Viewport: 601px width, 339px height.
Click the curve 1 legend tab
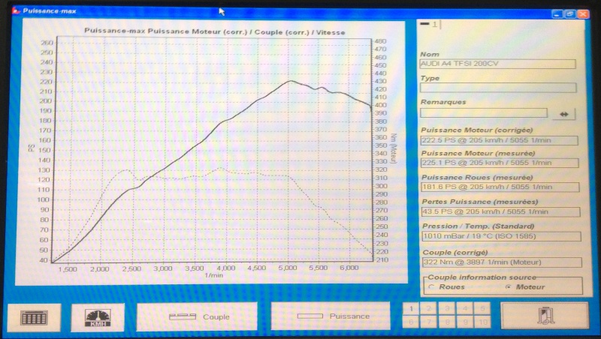[x=431, y=25]
